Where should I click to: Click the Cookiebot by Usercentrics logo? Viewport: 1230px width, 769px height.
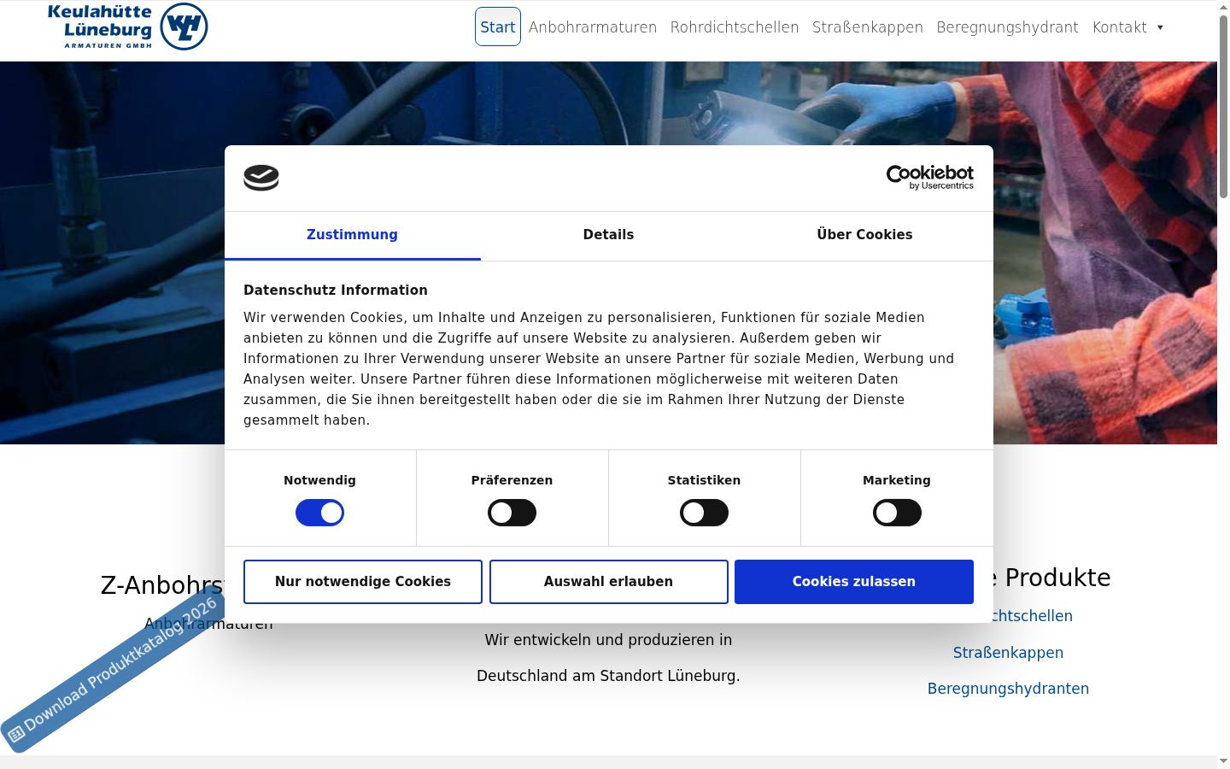click(929, 177)
